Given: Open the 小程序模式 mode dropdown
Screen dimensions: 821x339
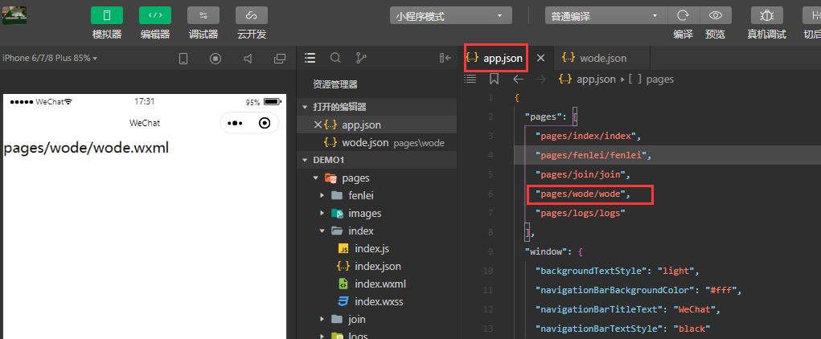Looking at the screenshot, I should pos(451,16).
